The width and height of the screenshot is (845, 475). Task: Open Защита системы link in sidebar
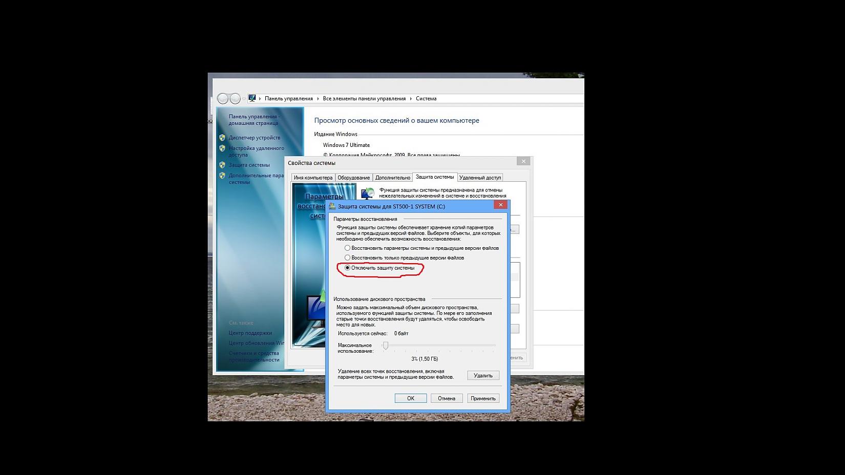(249, 165)
